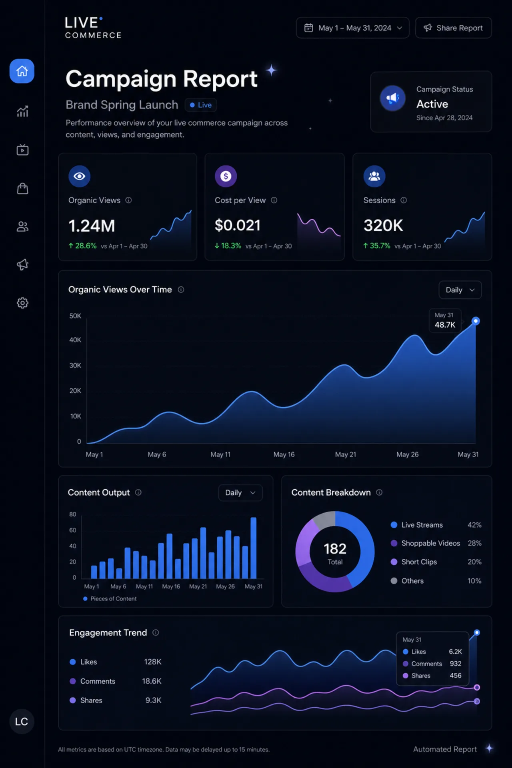Viewport: 512px width, 768px height.
Task: Click the 35.7% change on Sessions
Action: pos(377,246)
